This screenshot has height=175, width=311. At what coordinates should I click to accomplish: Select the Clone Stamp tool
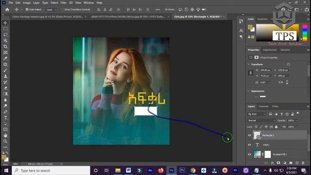point(5,76)
